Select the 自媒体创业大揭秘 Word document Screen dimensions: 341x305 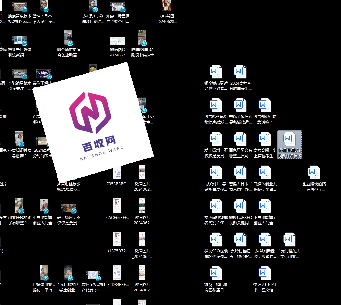click(x=265, y=178)
